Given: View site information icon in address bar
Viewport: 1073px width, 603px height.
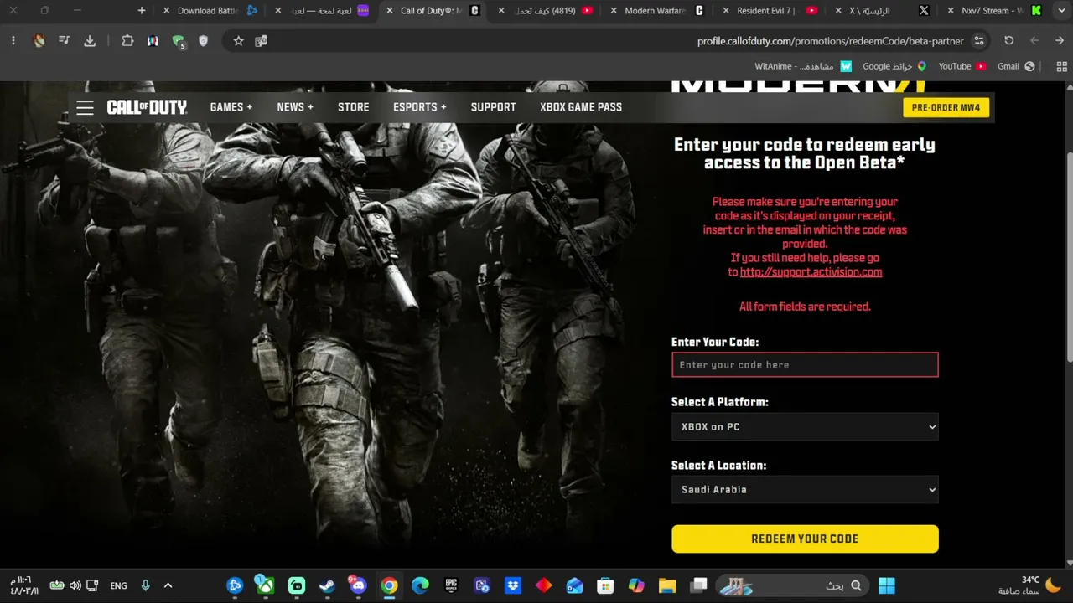Looking at the screenshot, I should 979,41.
